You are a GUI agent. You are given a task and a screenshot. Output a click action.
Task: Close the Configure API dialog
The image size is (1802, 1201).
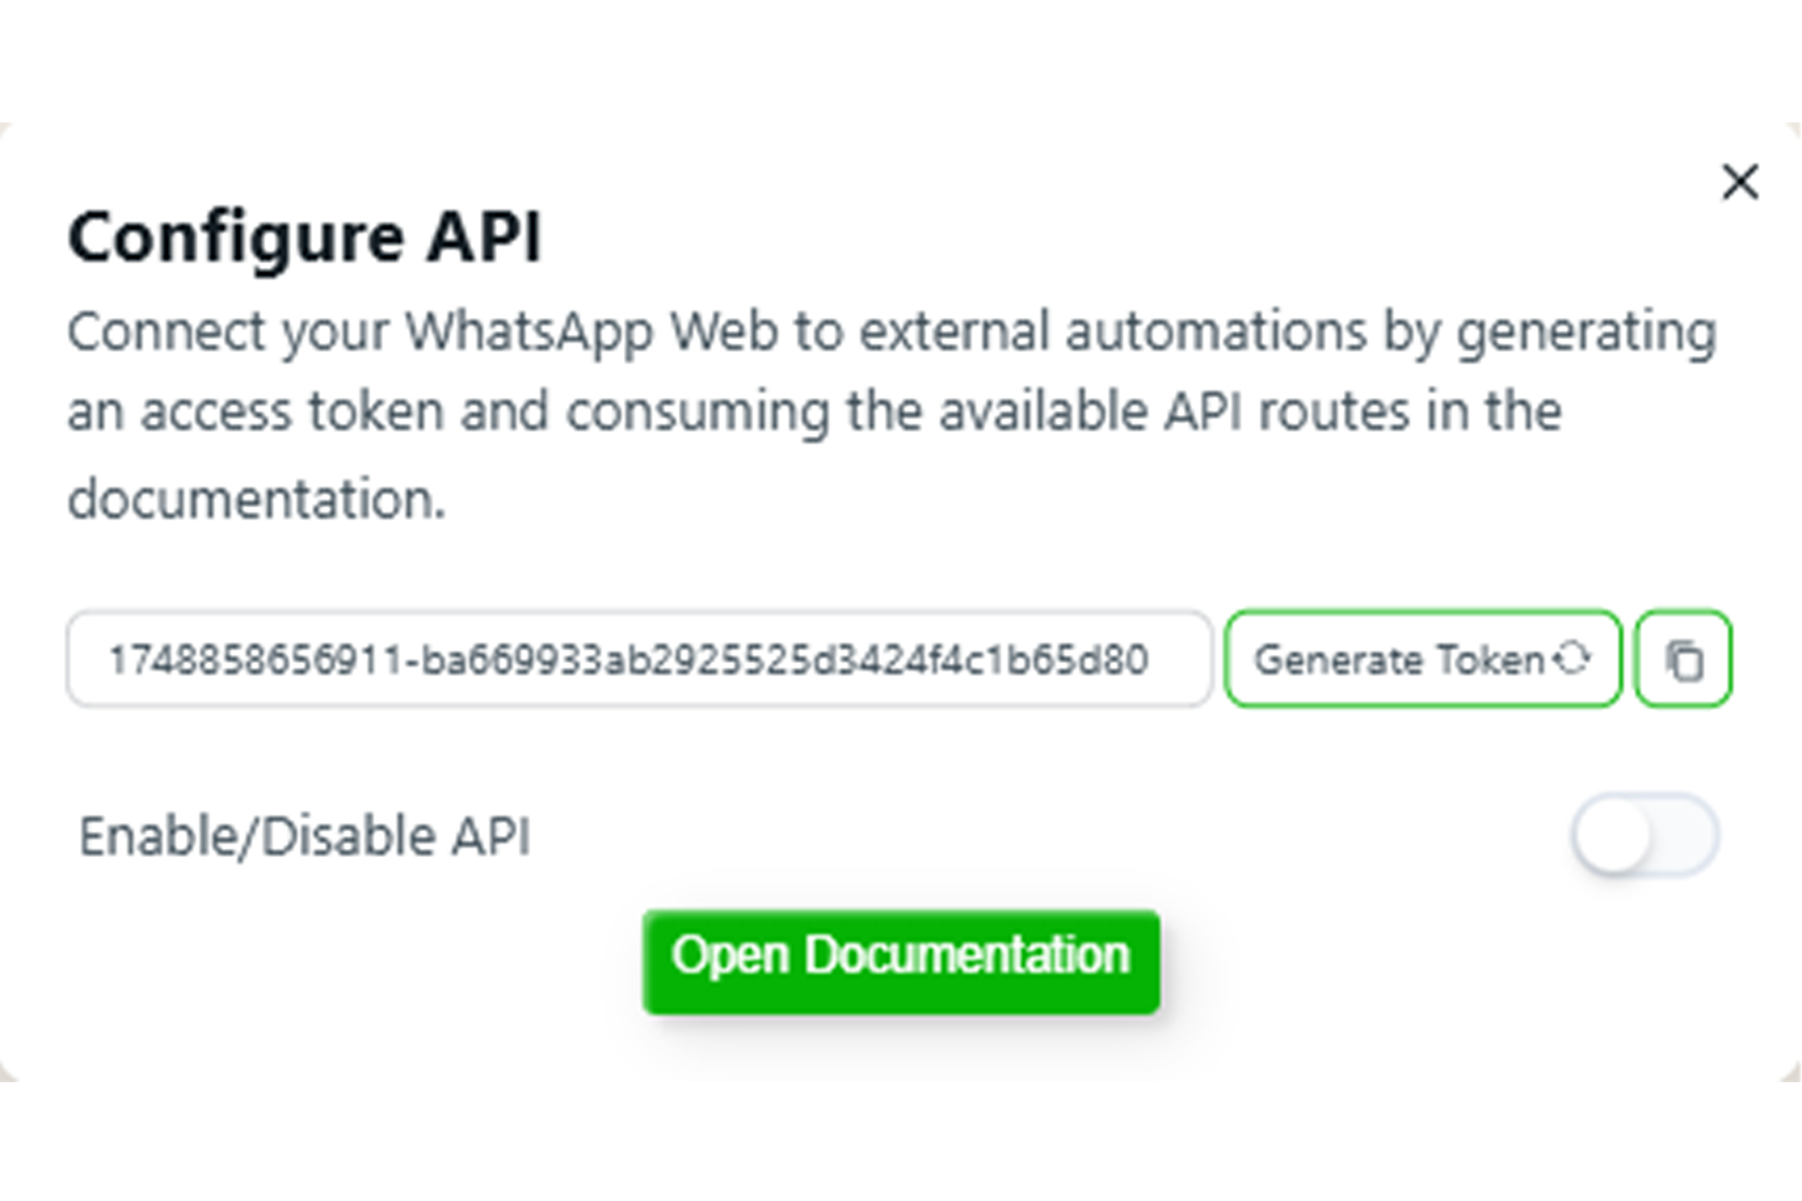coord(1740,182)
